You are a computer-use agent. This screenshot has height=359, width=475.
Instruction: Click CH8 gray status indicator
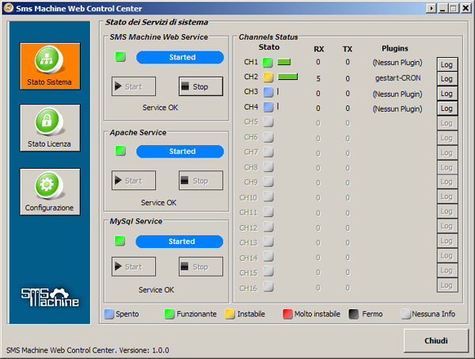268,166
